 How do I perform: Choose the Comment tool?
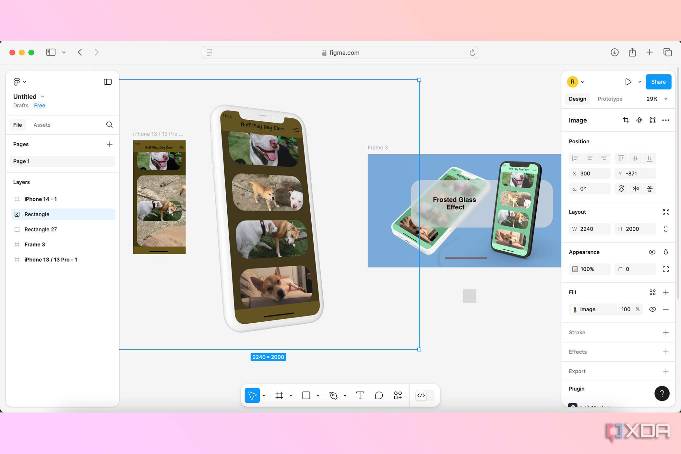(x=379, y=395)
